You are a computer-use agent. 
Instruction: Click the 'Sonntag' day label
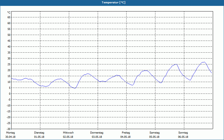[x=183, y=133]
